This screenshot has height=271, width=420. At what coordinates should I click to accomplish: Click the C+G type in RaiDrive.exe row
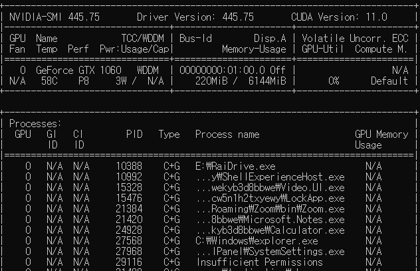tap(171, 166)
